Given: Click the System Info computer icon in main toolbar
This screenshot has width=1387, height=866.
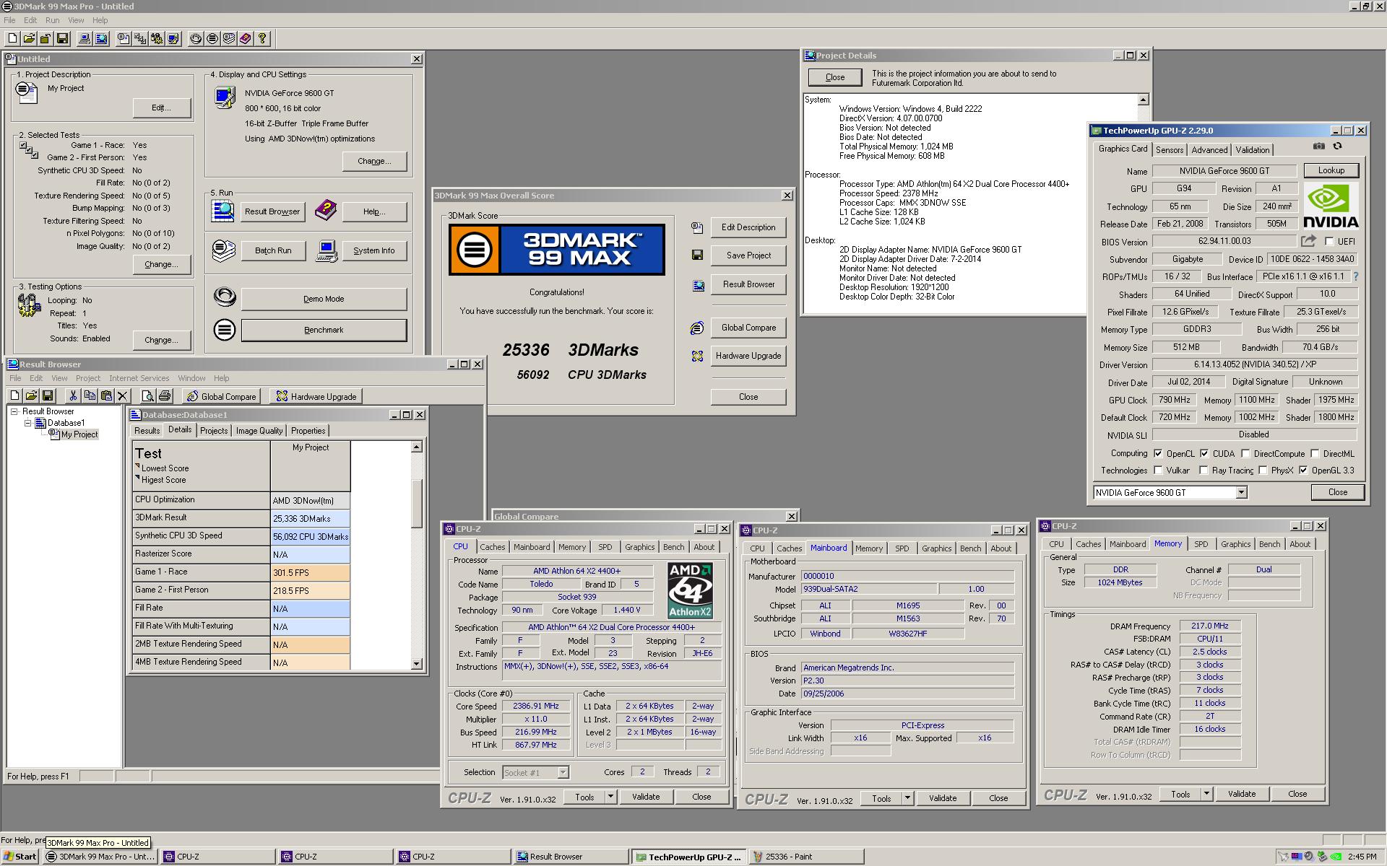Looking at the screenshot, I should pos(85,38).
